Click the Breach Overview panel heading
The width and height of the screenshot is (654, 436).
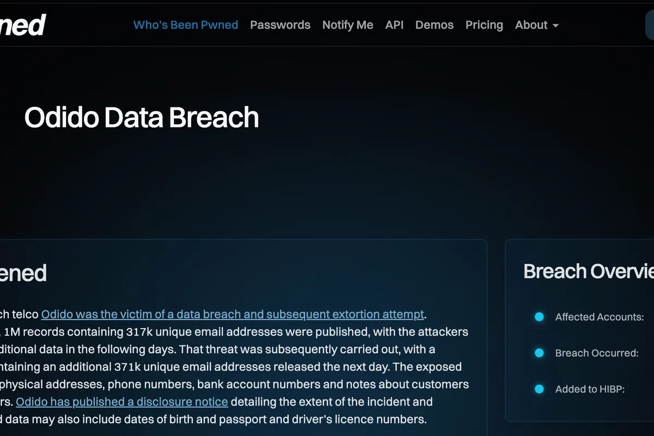pyautogui.click(x=588, y=271)
